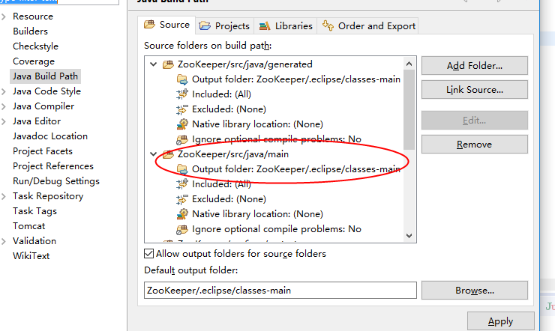This screenshot has width=555, height=331.
Task: Click Output folder icon under src/java/main
Action: pos(182,169)
